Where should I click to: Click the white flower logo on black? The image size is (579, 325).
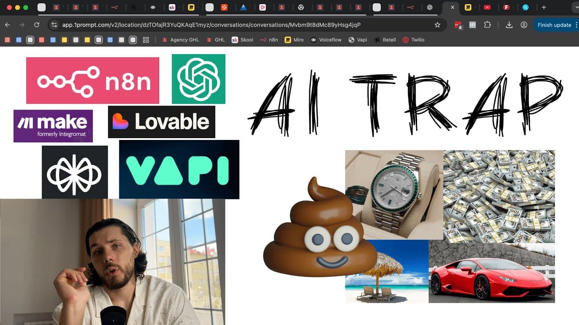(x=75, y=172)
